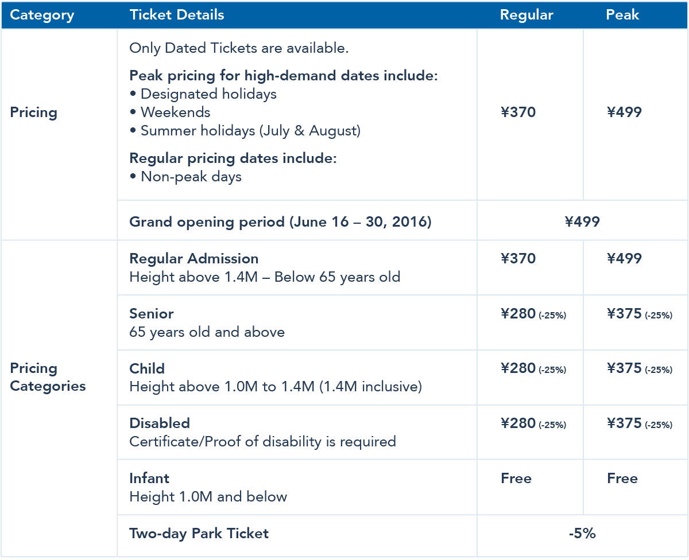Click the Ticket Details column header
The image size is (689, 560).
177,15
